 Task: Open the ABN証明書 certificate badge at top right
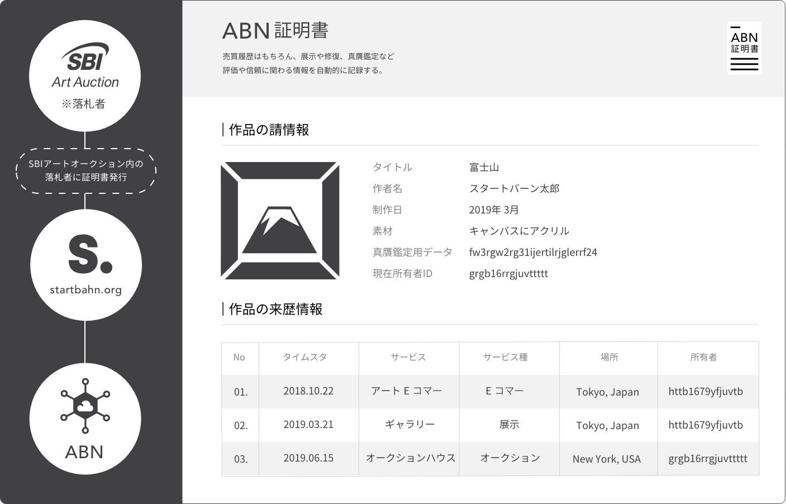[x=744, y=48]
